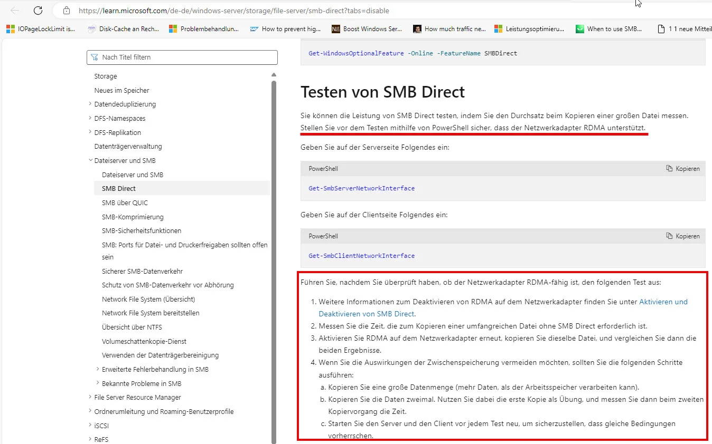Image resolution: width=712 pixels, height=444 pixels.
Task: Open the indented Dateiserver und SMB article
Action: 133,175
